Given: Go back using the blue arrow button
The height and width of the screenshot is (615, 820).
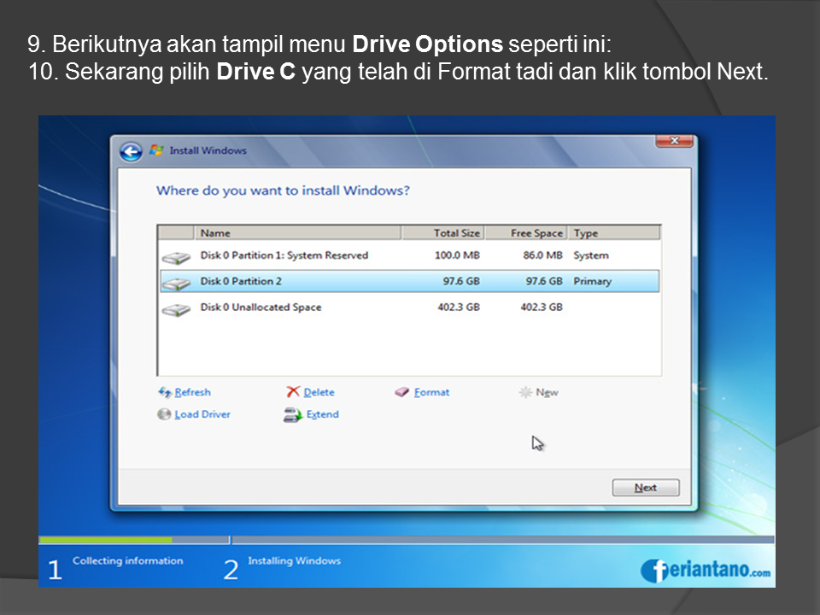Looking at the screenshot, I should [x=131, y=152].
